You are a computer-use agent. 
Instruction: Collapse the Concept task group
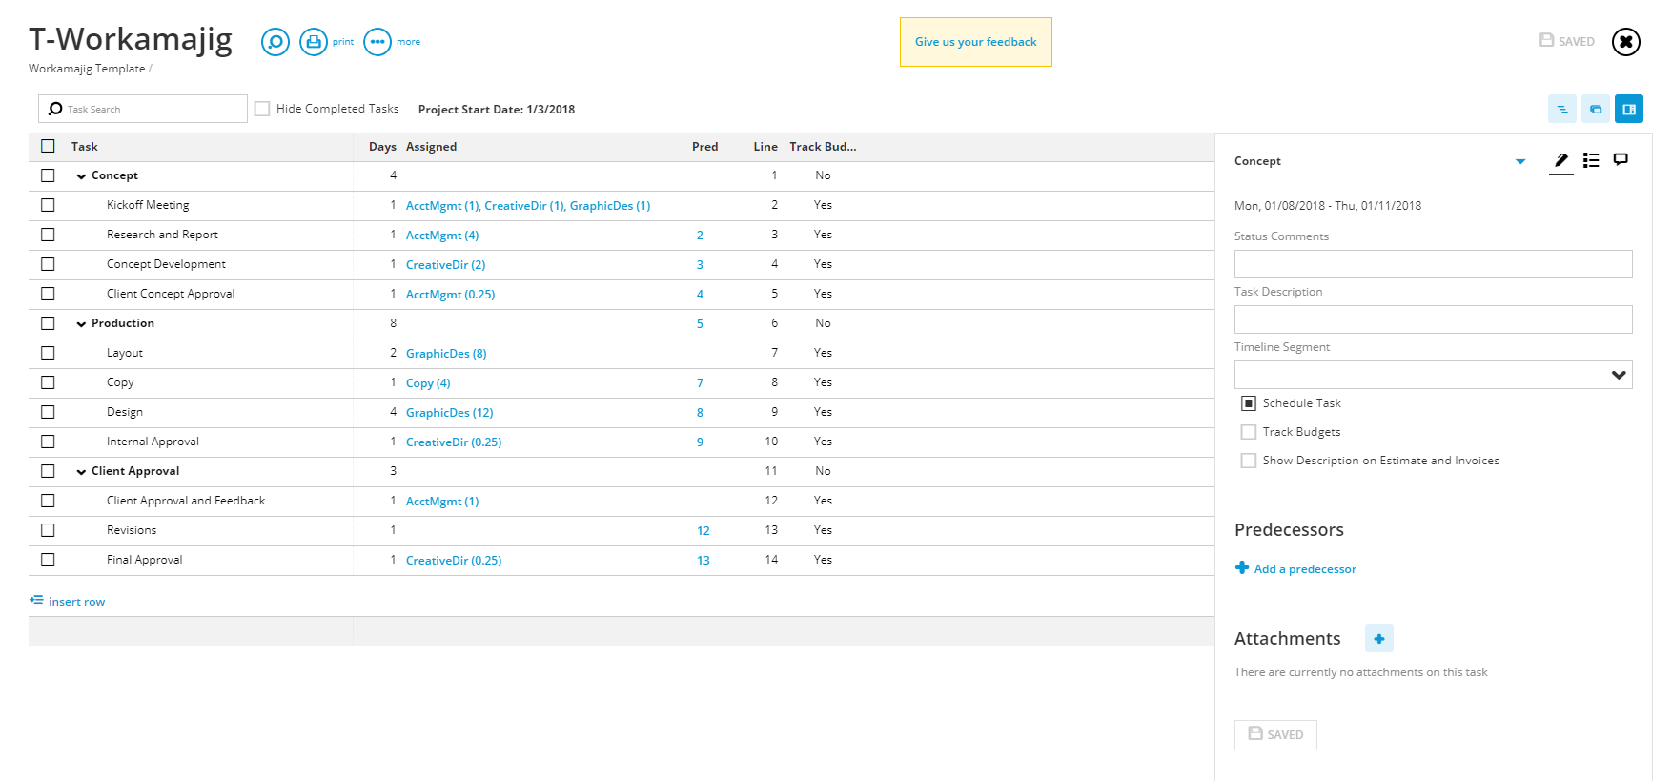coord(81,176)
